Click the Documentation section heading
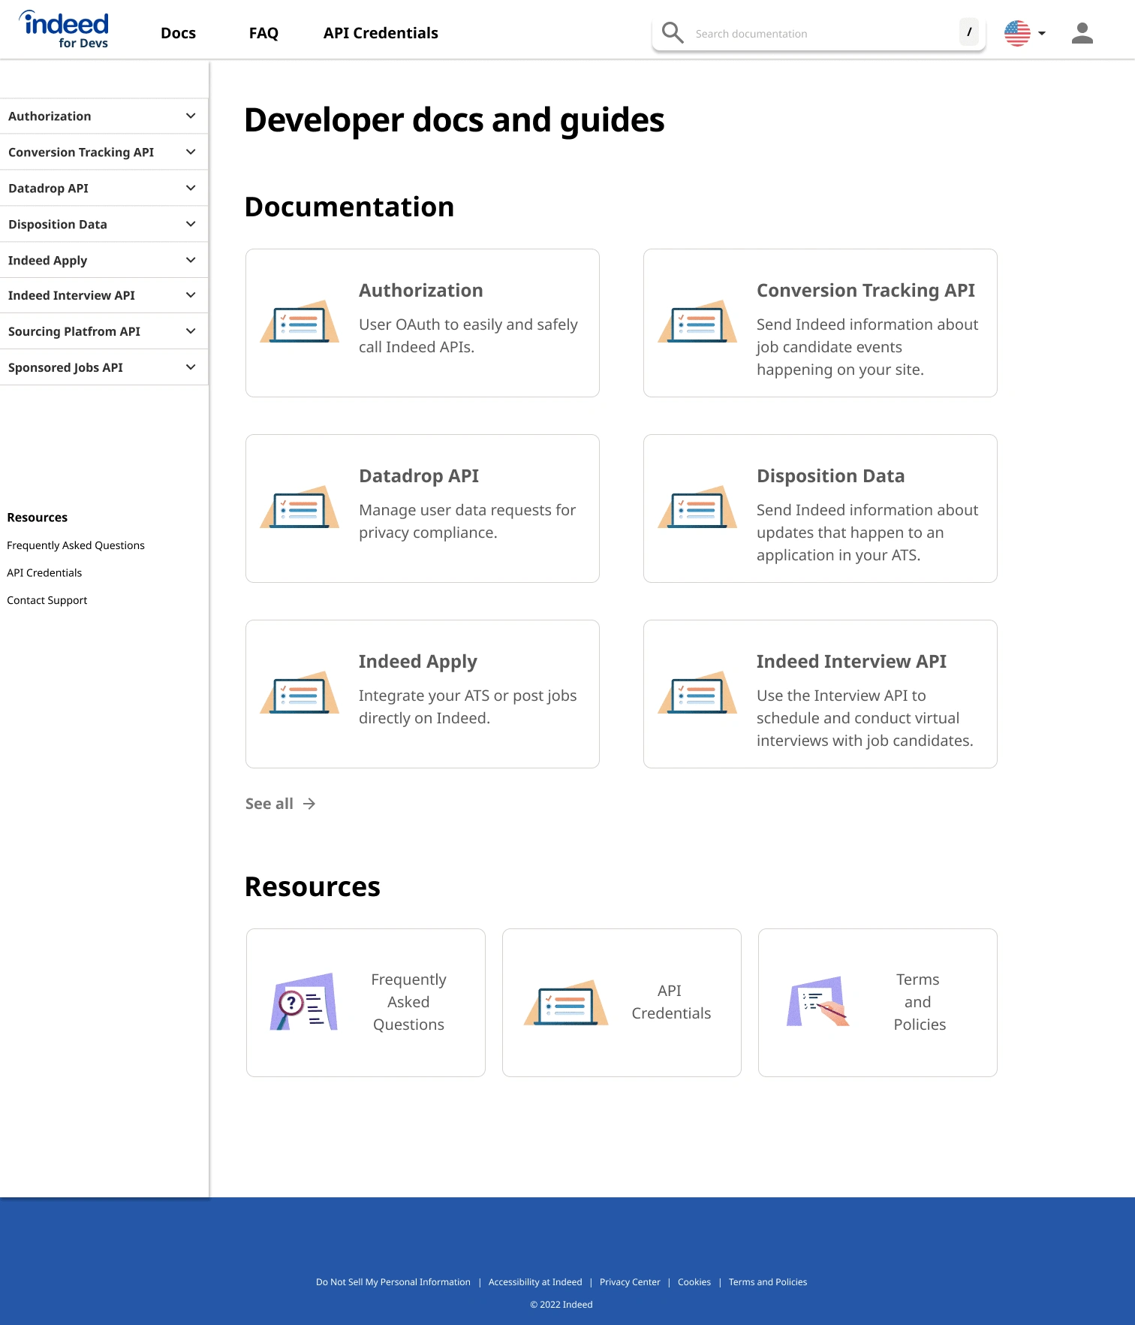 [x=349, y=207]
